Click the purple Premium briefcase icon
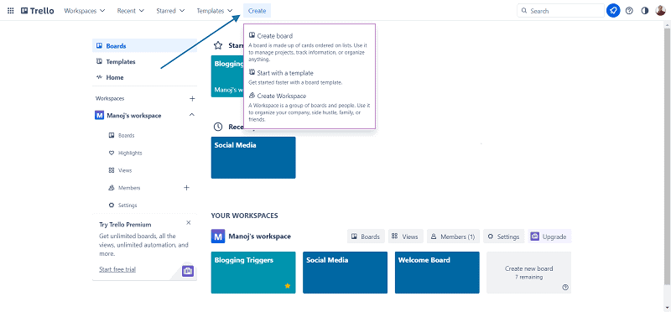The height and width of the screenshot is (312, 671). tap(188, 271)
